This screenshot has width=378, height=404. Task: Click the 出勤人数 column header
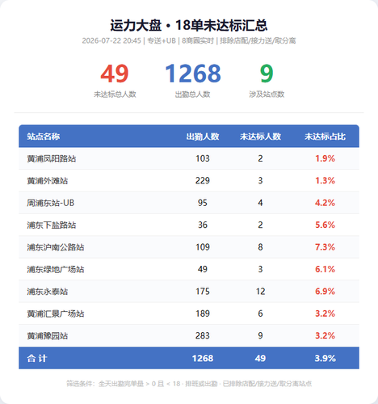pyautogui.click(x=203, y=137)
